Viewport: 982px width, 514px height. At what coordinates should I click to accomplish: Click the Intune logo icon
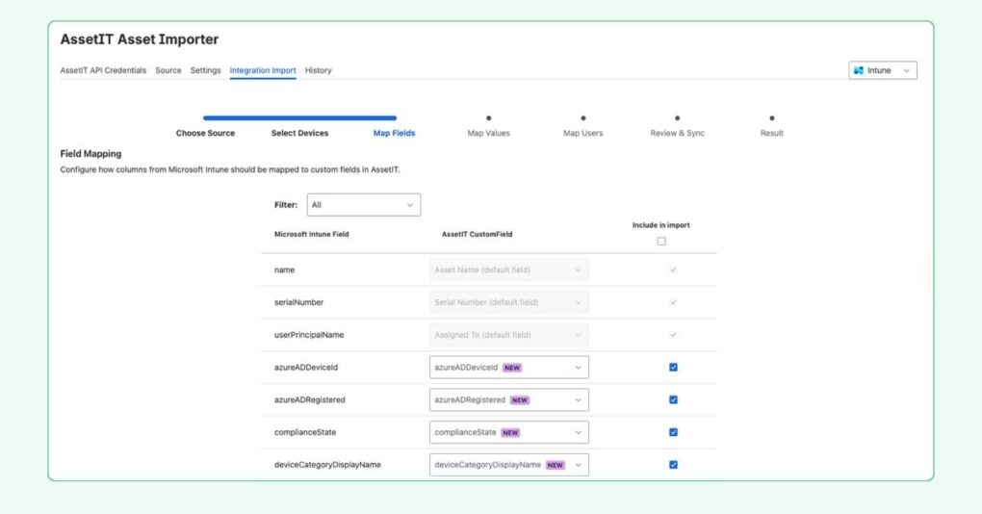point(859,70)
